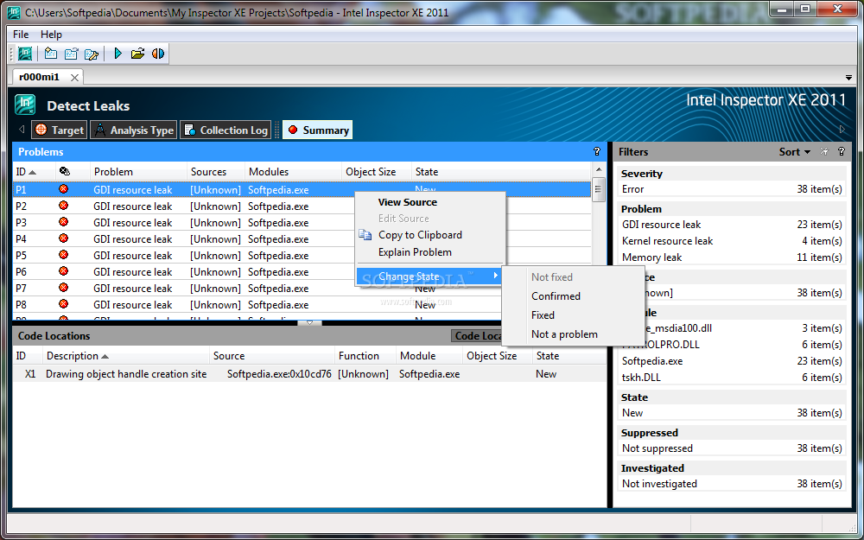Image resolution: width=864 pixels, height=540 pixels.
Task: Open the Target tab
Action: click(59, 130)
